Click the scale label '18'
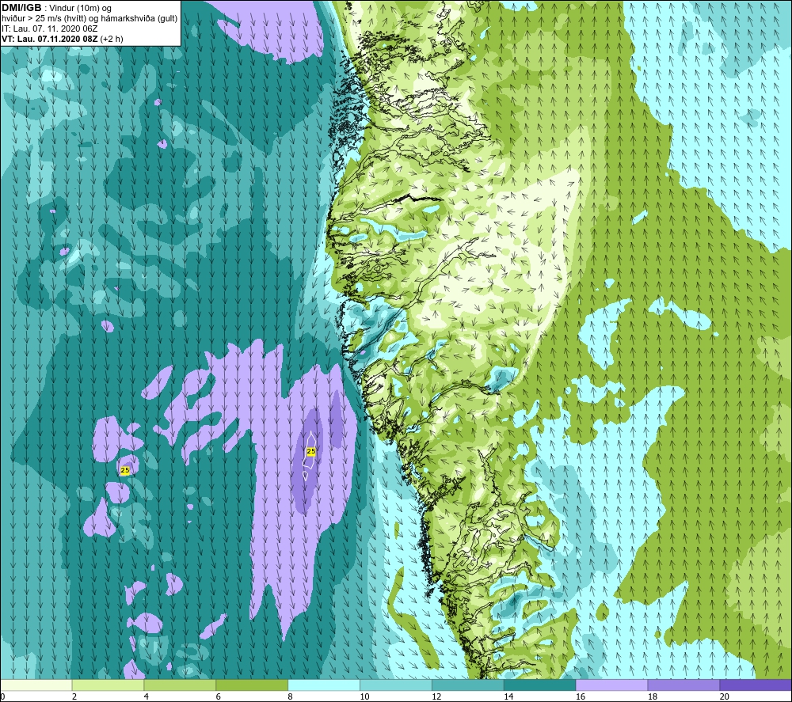 (653, 696)
